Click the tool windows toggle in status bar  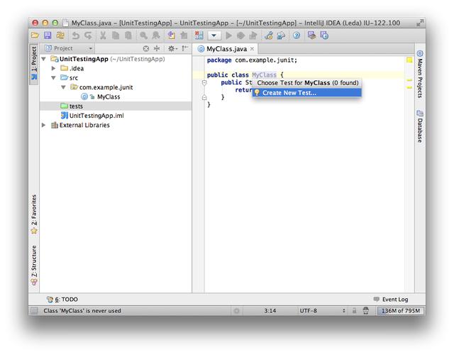tap(35, 311)
